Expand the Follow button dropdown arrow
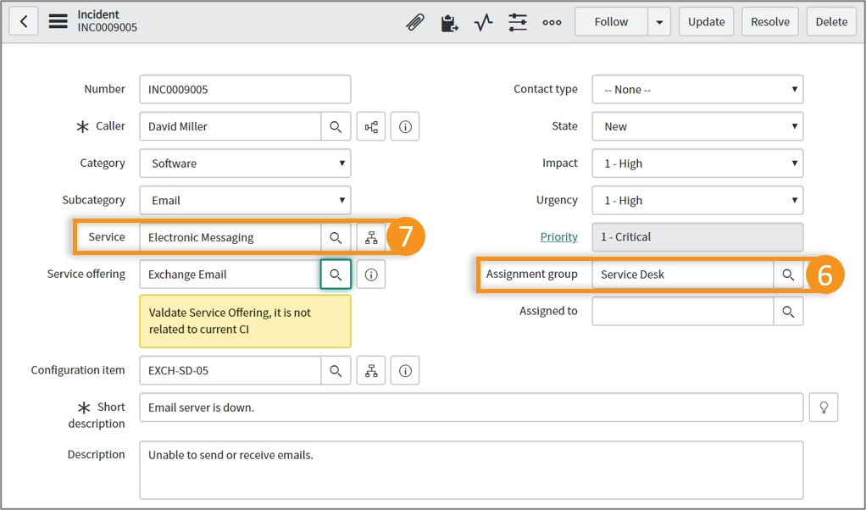 point(659,22)
